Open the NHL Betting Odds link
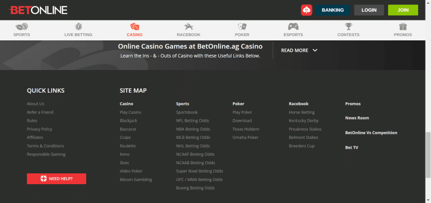This screenshot has width=431, height=203. [193, 146]
